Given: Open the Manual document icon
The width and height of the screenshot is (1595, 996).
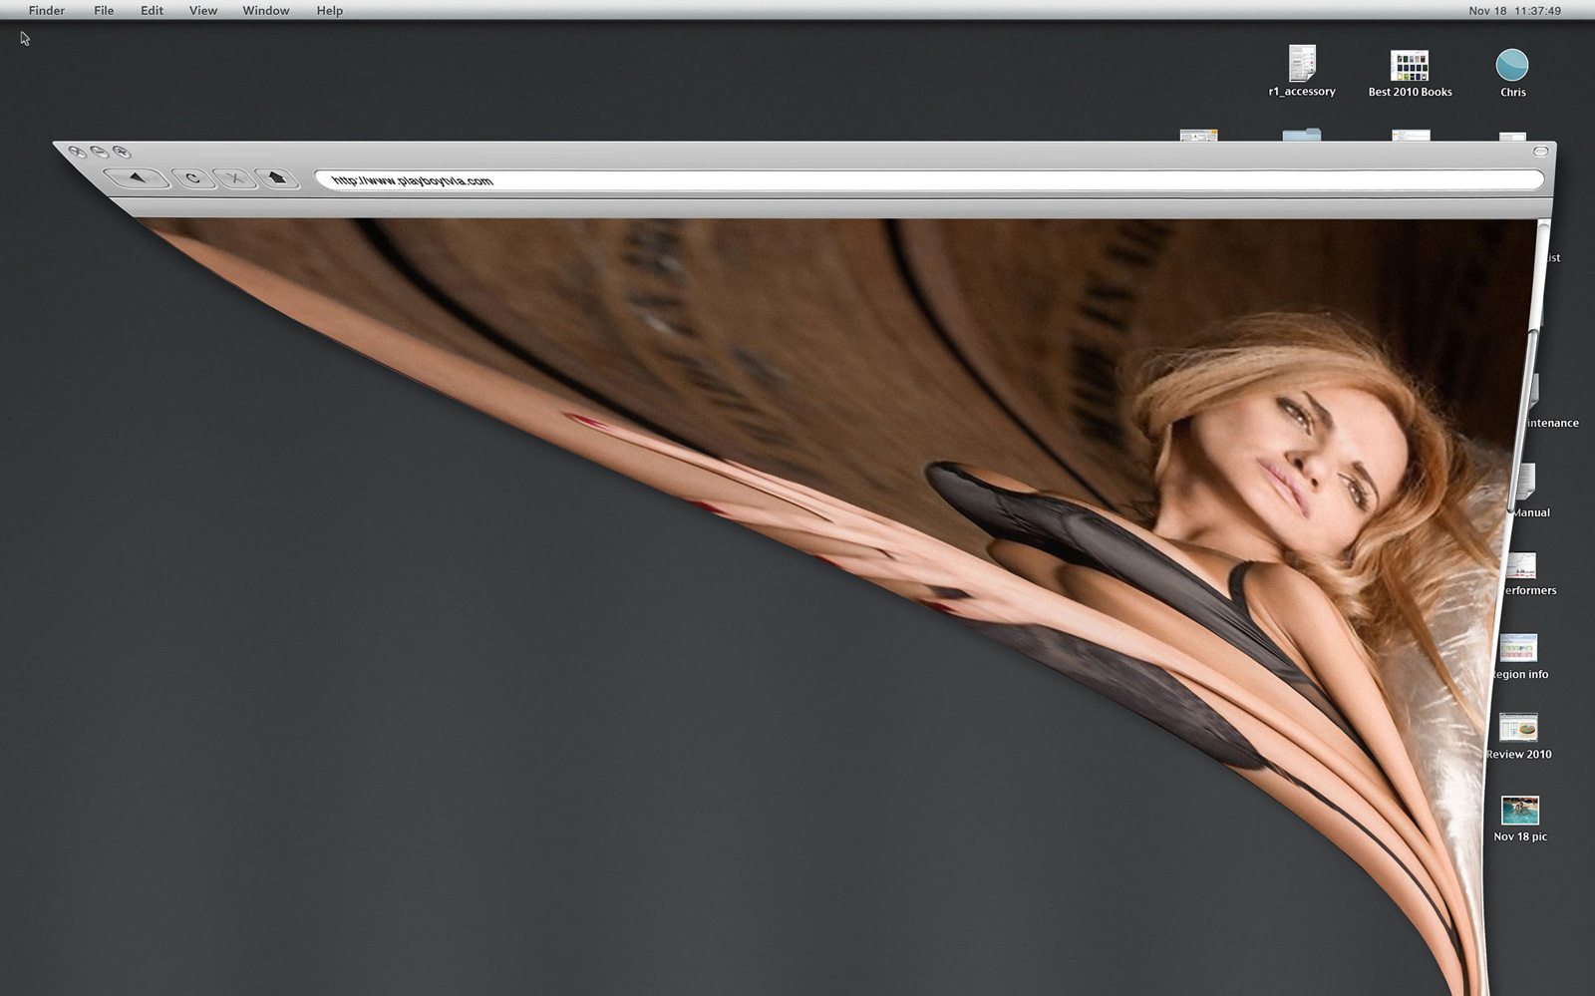Looking at the screenshot, I should (1525, 483).
